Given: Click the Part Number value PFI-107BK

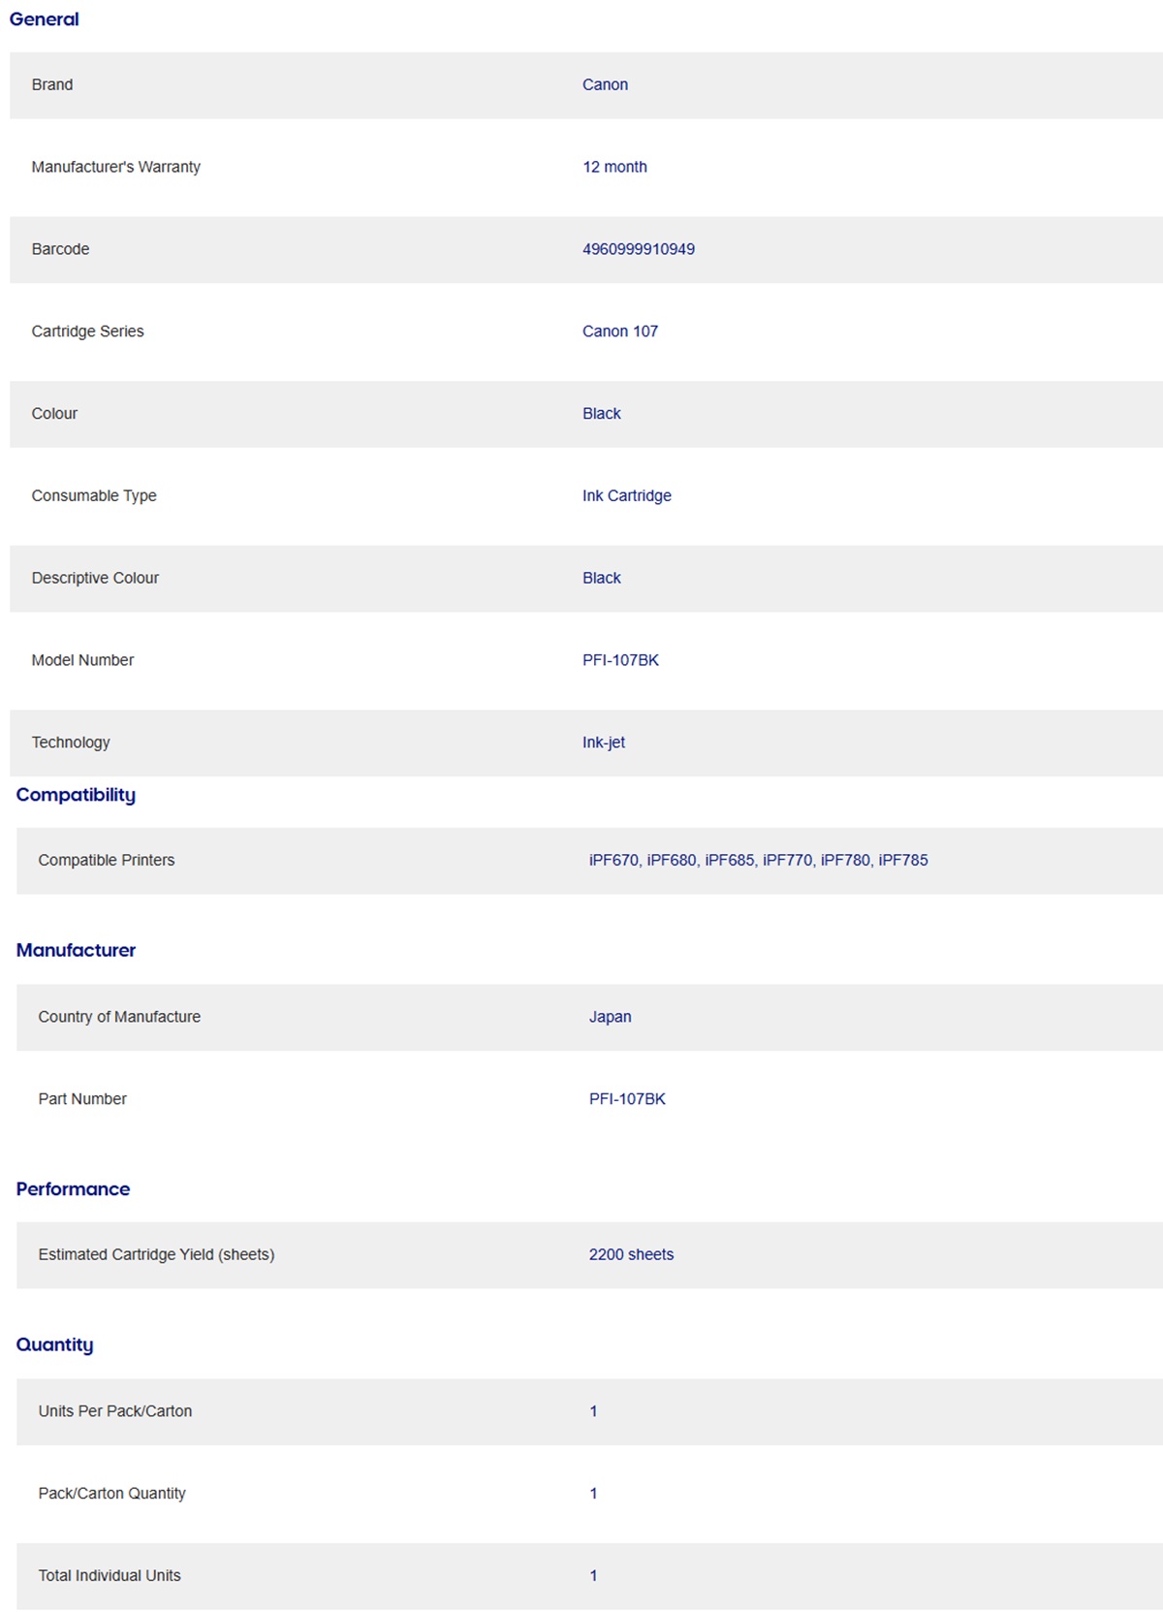Looking at the screenshot, I should [627, 1099].
